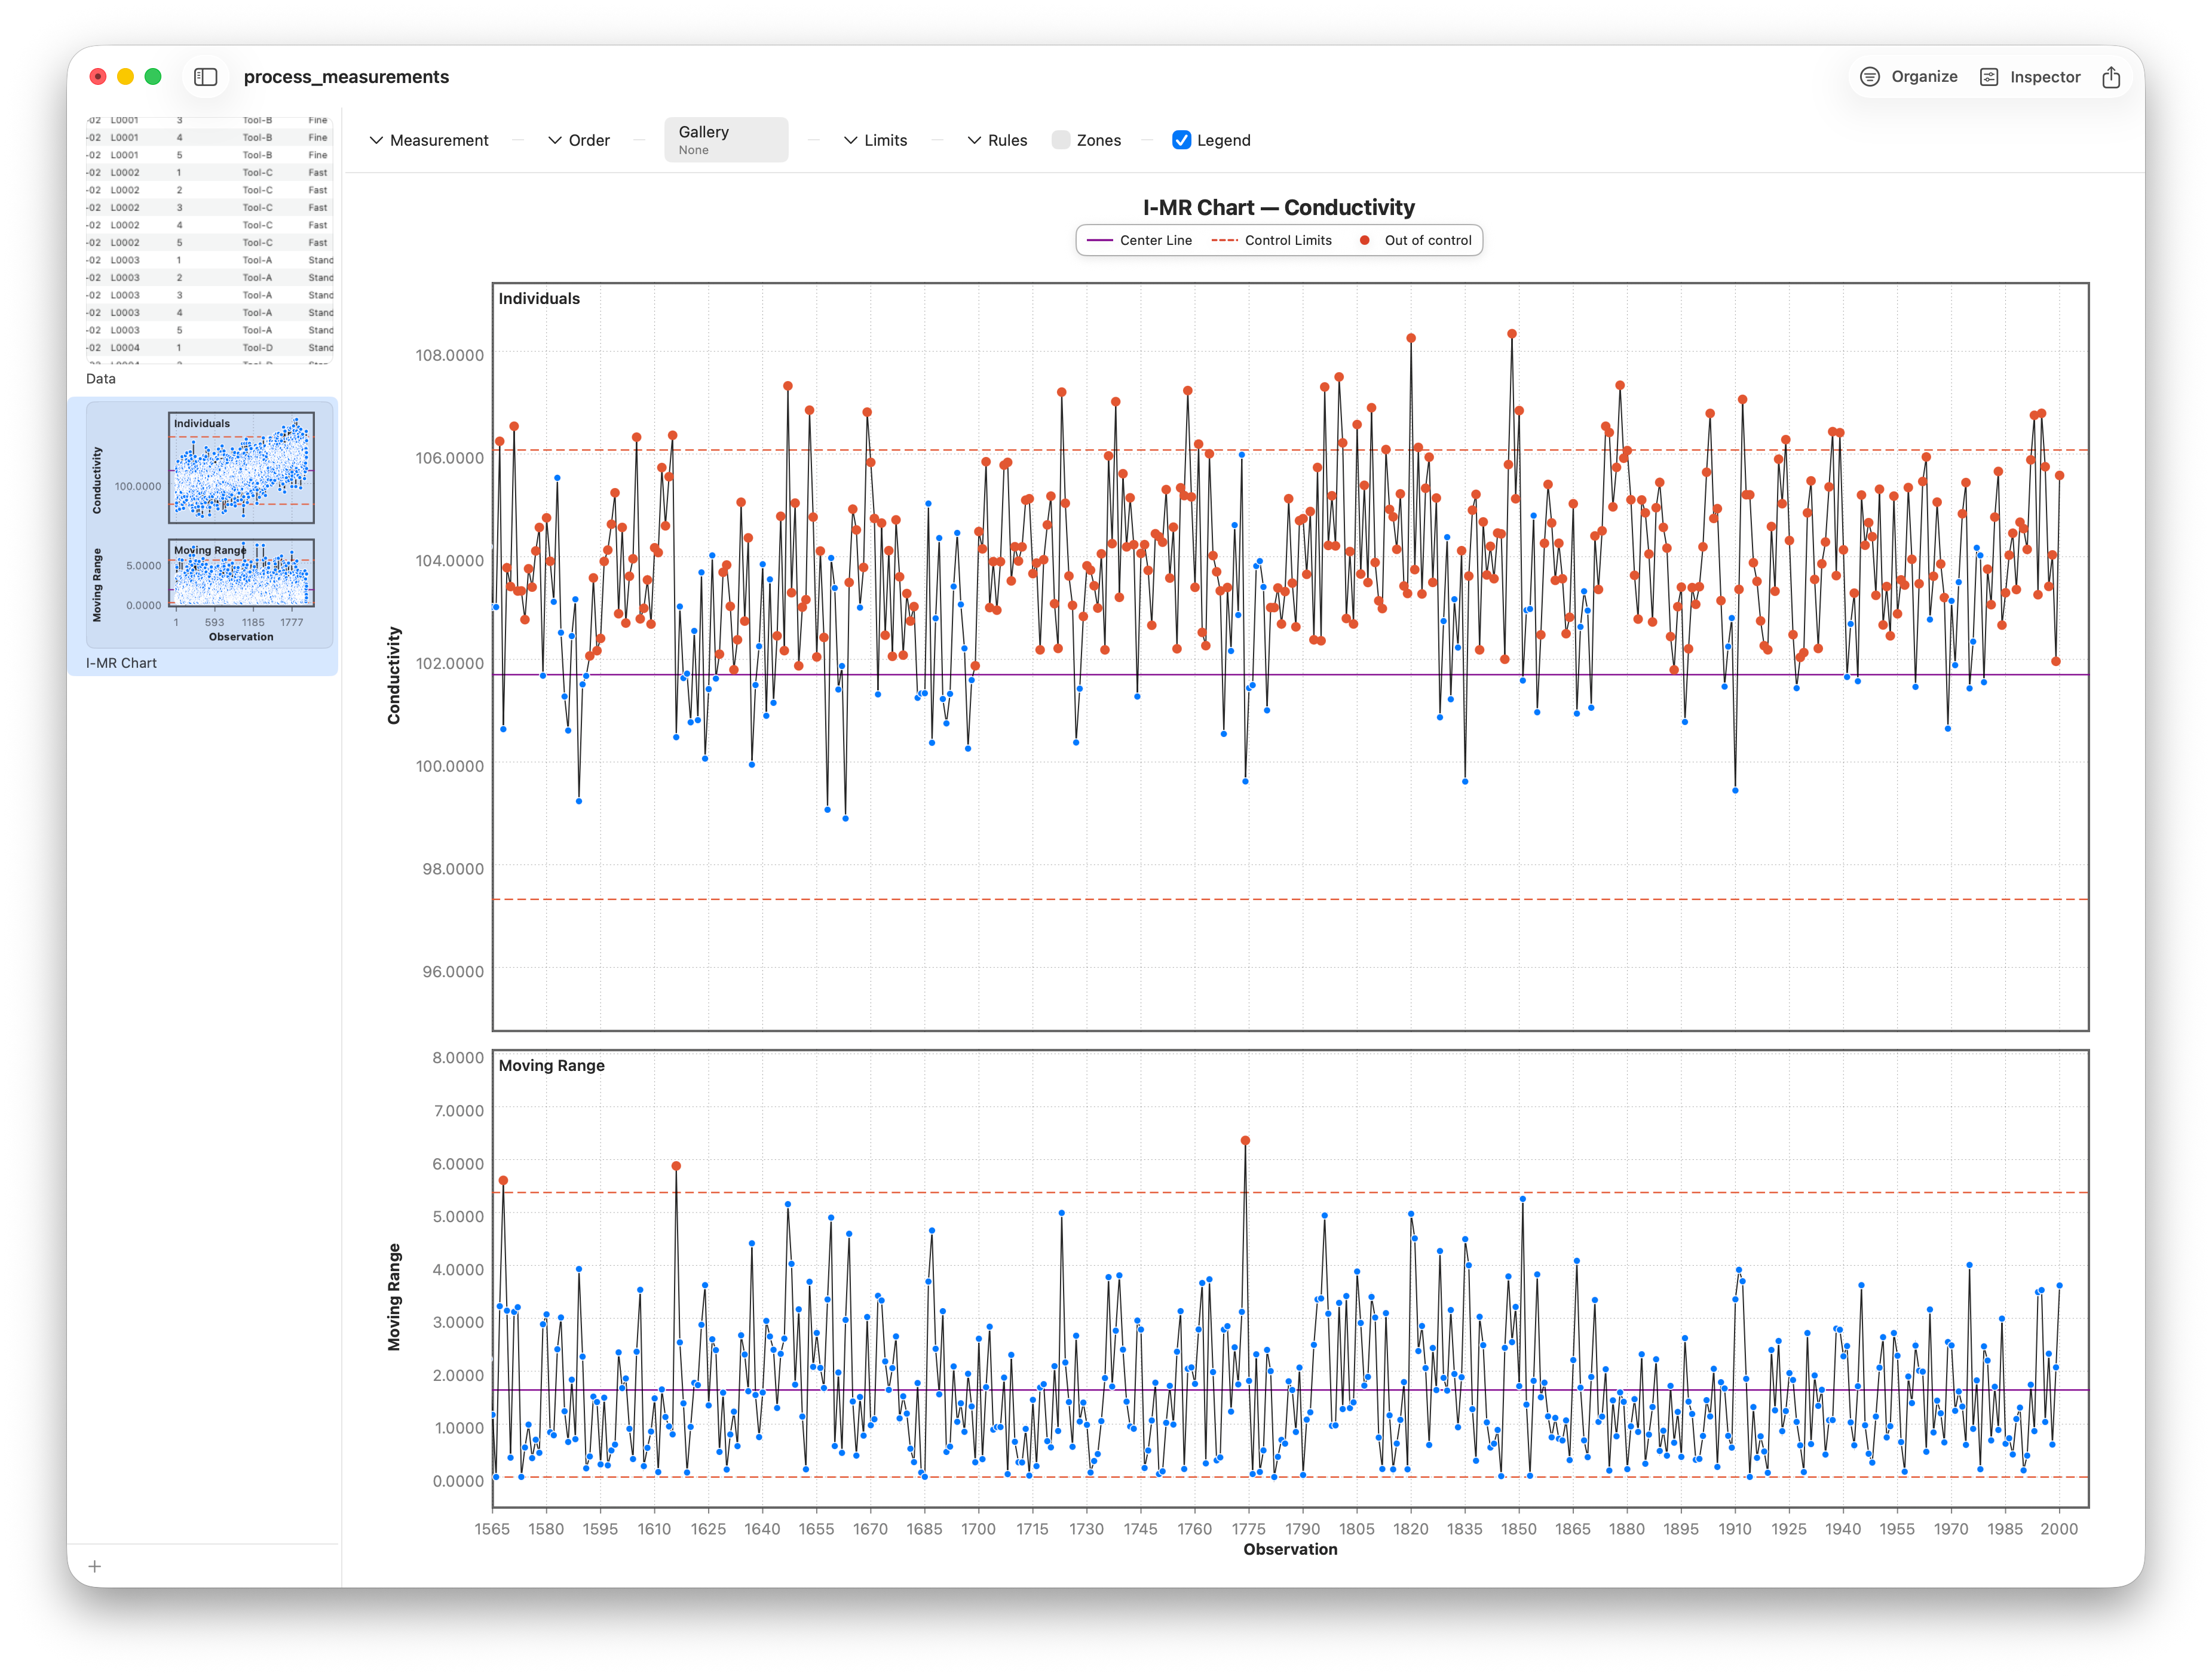Viewport: 2212px width, 1676px height.
Task: Click the 108.0000 axis tick label
Action: pos(449,356)
